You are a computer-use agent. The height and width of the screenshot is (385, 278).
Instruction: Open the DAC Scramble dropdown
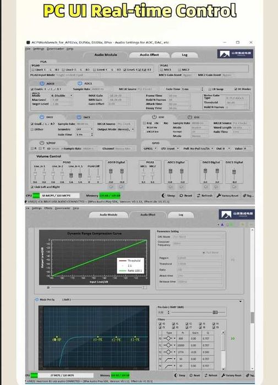[x=84, y=129]
